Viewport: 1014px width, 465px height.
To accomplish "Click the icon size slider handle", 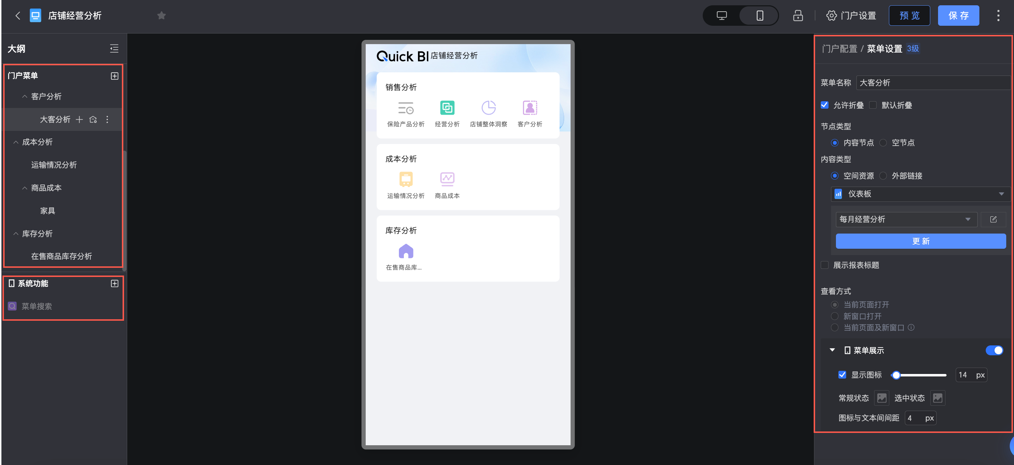I will (x=896, y=375).
